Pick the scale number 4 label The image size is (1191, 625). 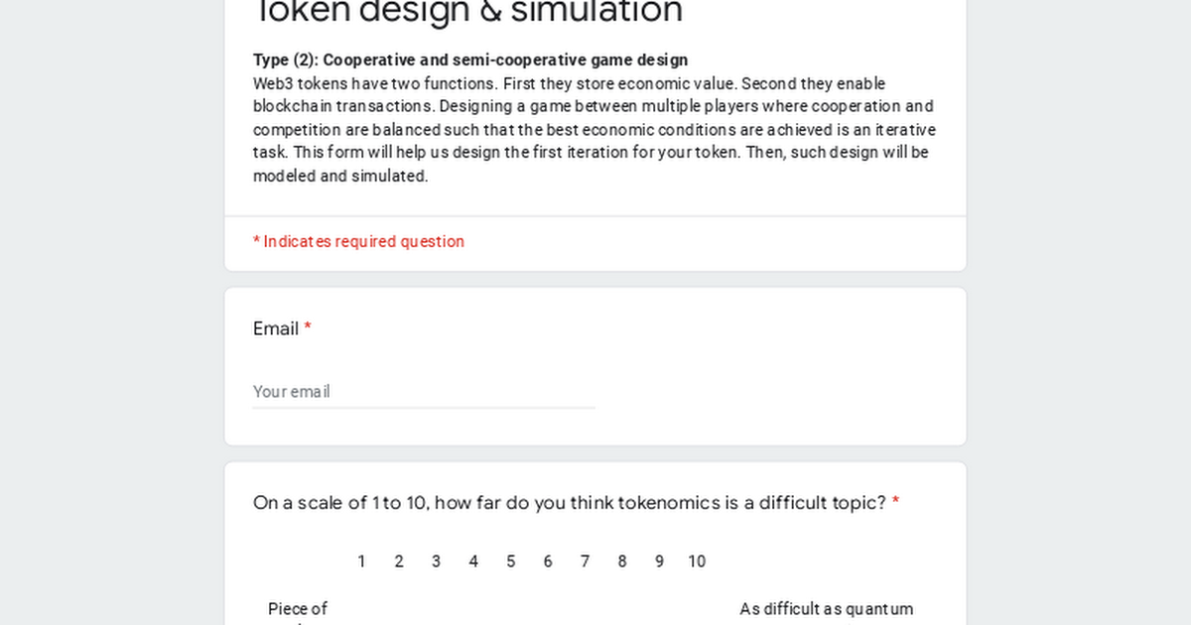click(x=473, y=562)
